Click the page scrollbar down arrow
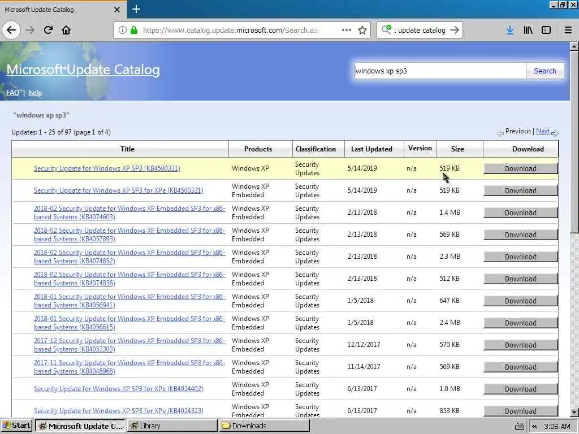Screen dimensions: 579x434 (x=574, y=413)
